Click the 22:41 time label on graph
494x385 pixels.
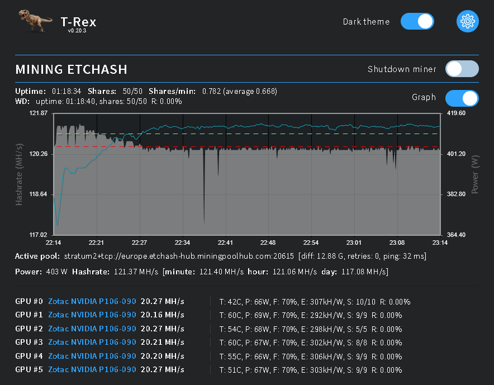(225, 243)
